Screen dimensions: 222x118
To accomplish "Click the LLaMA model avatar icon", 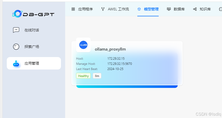I will coord(83,45).
